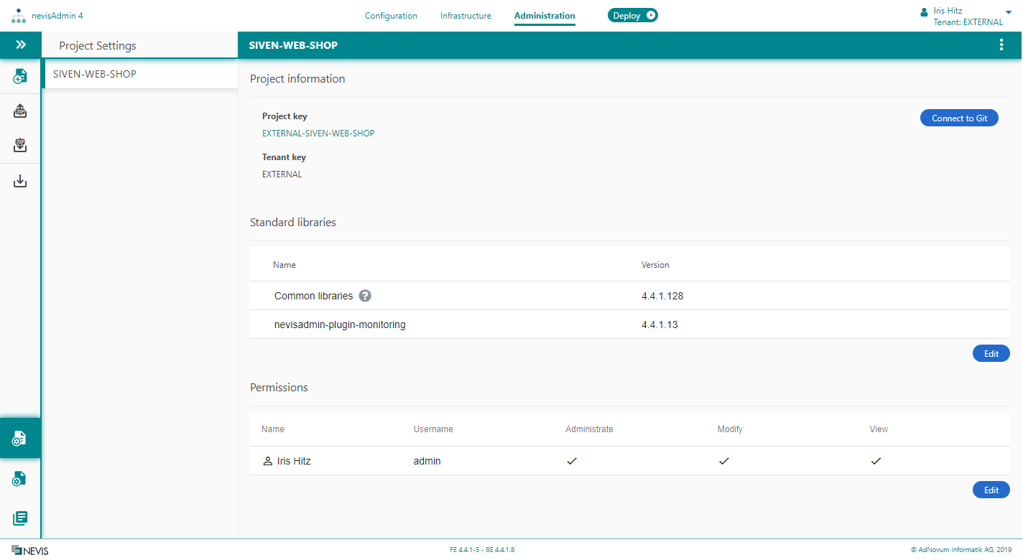Click the Modify column header
This screenshot has width=1023, height=560.
tap(730, 429)
